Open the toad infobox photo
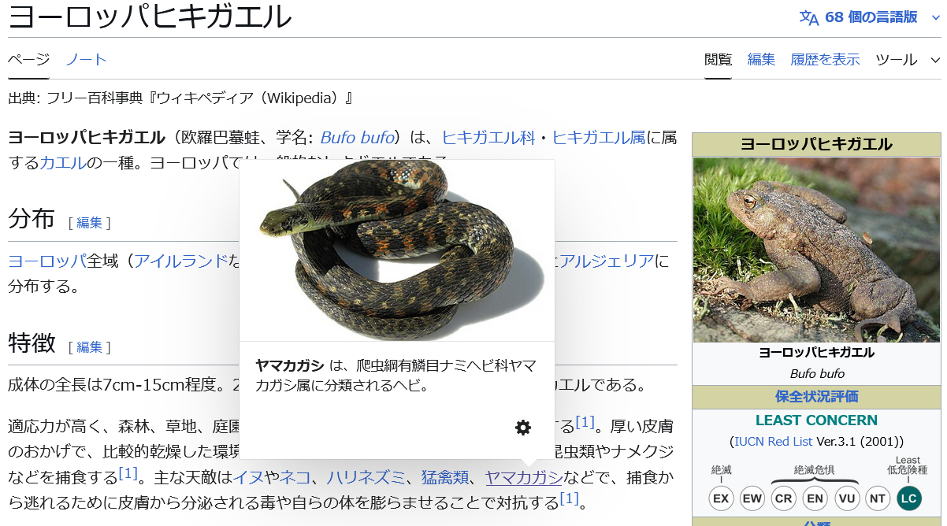Viewport: 947px width, 526px height. click(817, 250)
